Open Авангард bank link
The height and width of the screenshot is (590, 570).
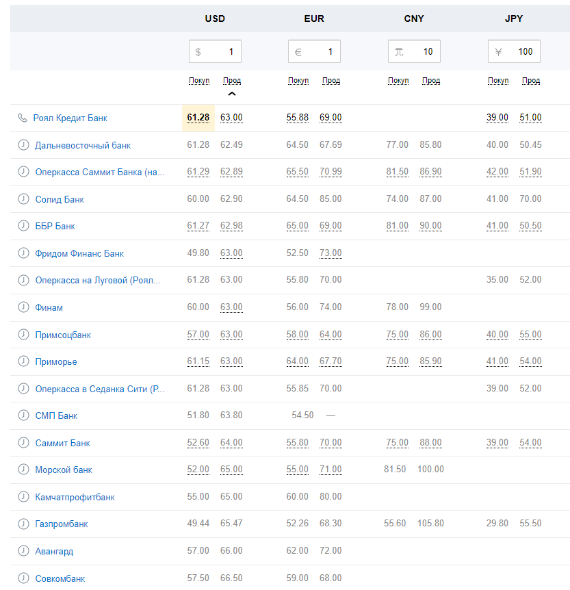click(x=54, y=552)
